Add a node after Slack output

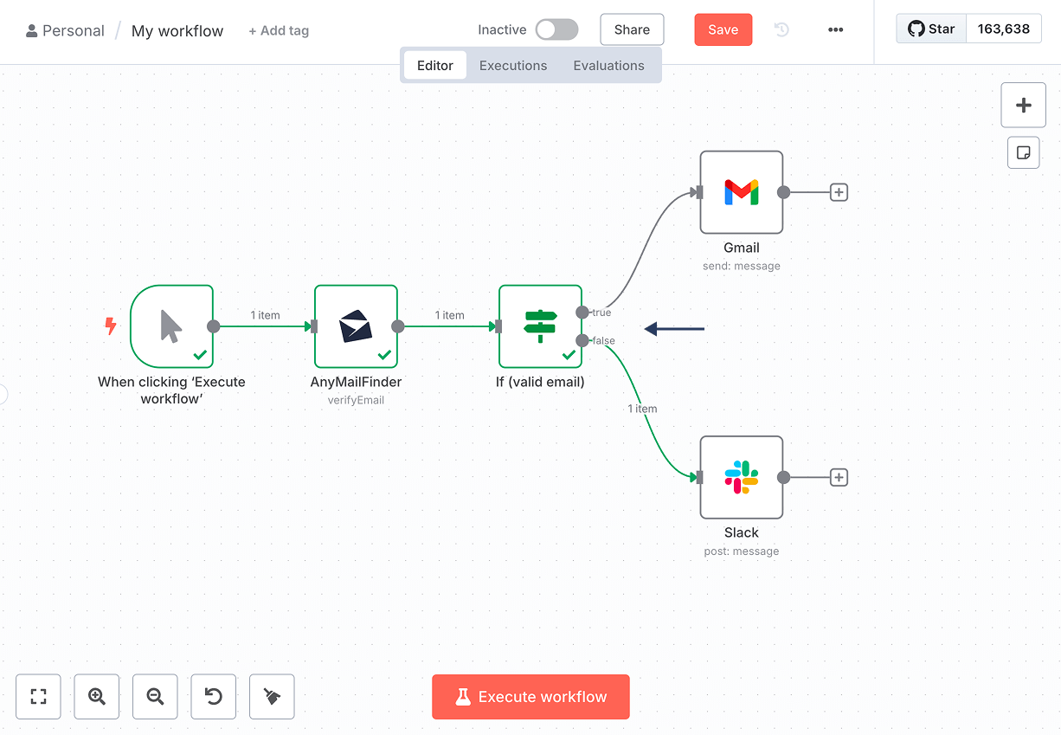coord(839,477)
